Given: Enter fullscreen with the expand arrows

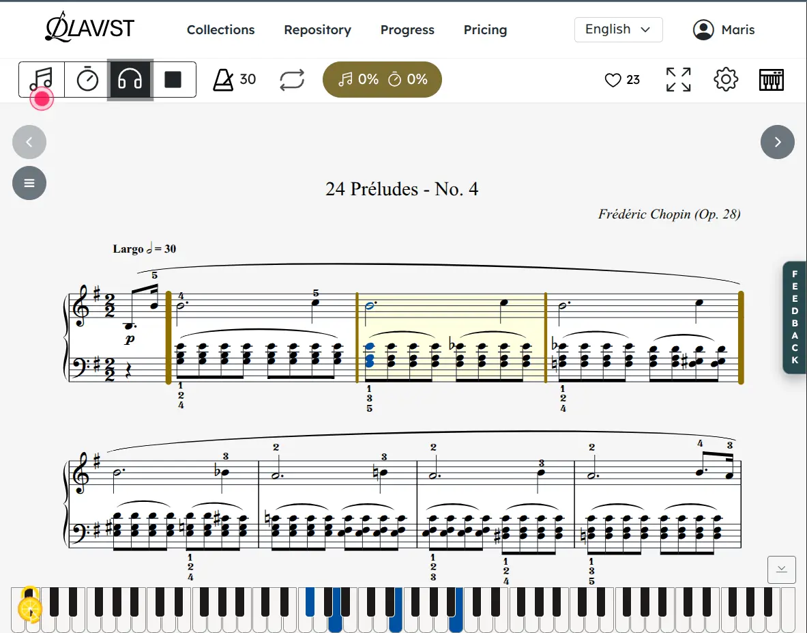Looking at the screenshot, I should [678, 79].
